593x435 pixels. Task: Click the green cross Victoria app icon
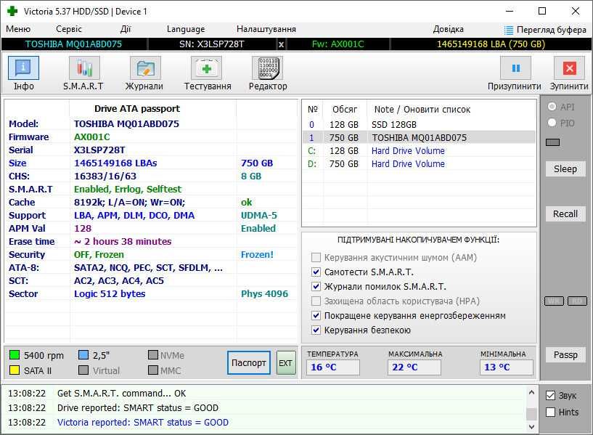click(x=12, y=11)
